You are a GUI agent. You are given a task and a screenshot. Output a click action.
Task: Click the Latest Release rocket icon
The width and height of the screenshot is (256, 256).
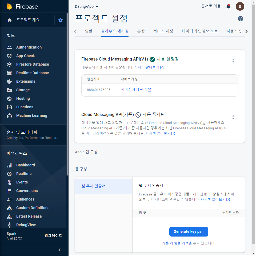pyautogui.click(x=9, y=217)
